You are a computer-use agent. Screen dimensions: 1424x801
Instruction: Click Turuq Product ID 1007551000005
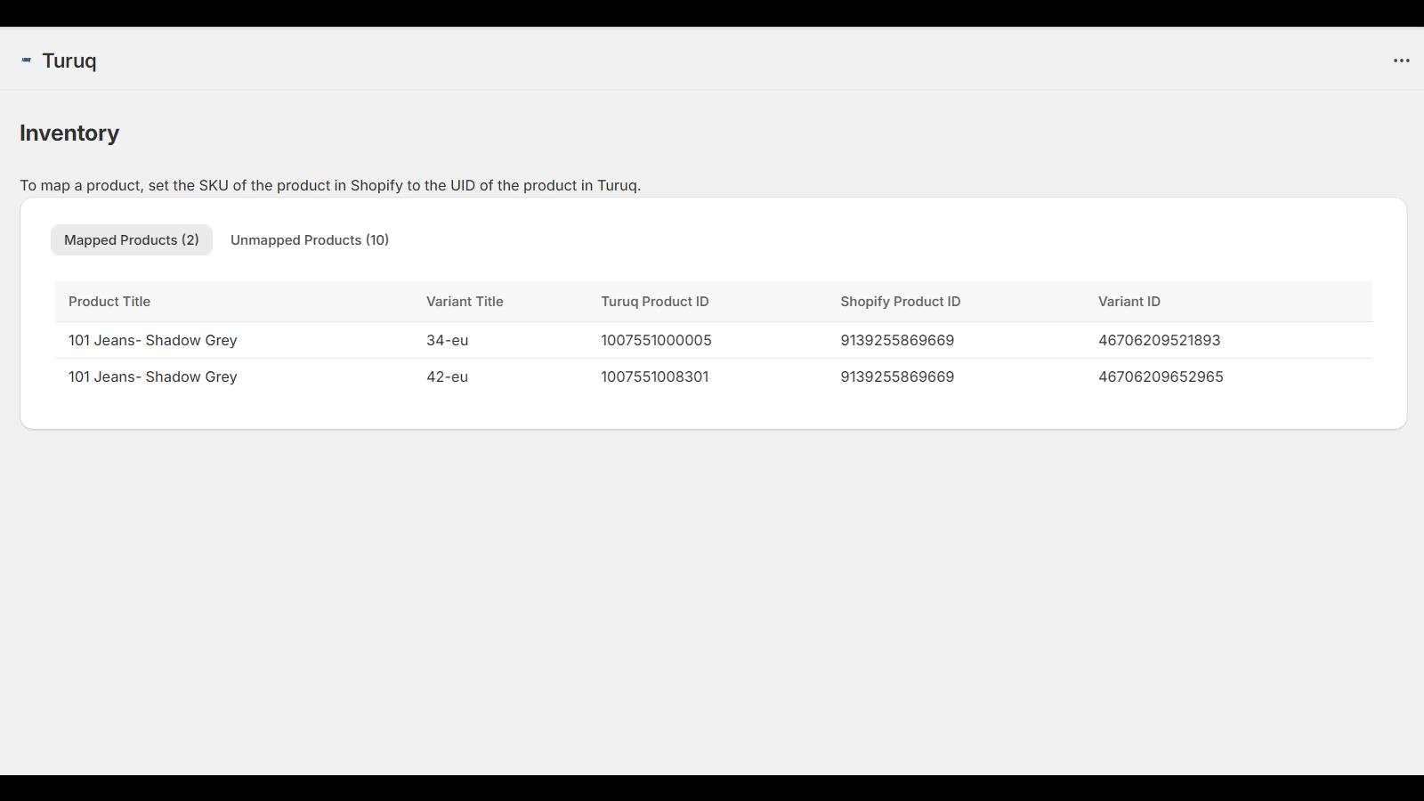(656, 341)
